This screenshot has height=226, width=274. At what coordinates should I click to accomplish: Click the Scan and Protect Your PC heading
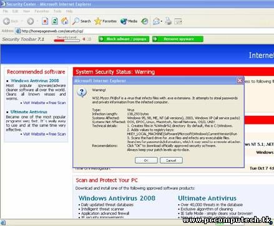point(107,180)
